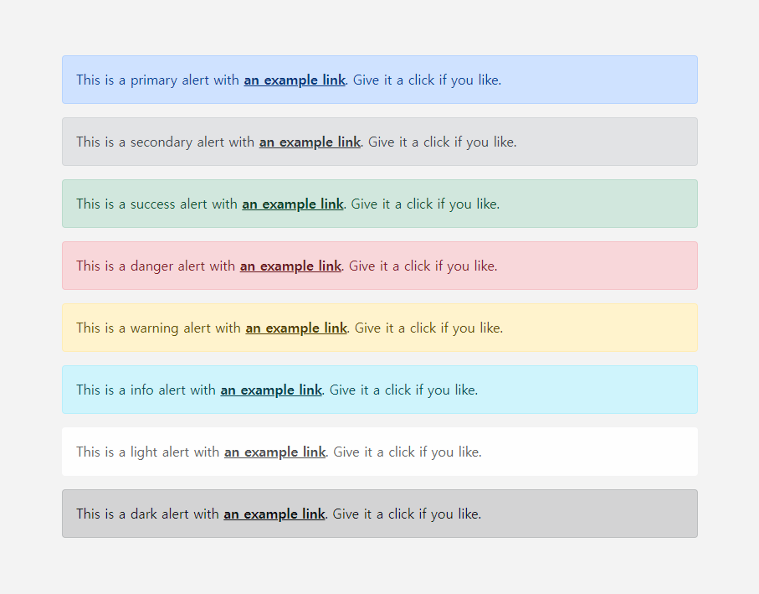Follow the example link in the success alert

tap(293, 204)
